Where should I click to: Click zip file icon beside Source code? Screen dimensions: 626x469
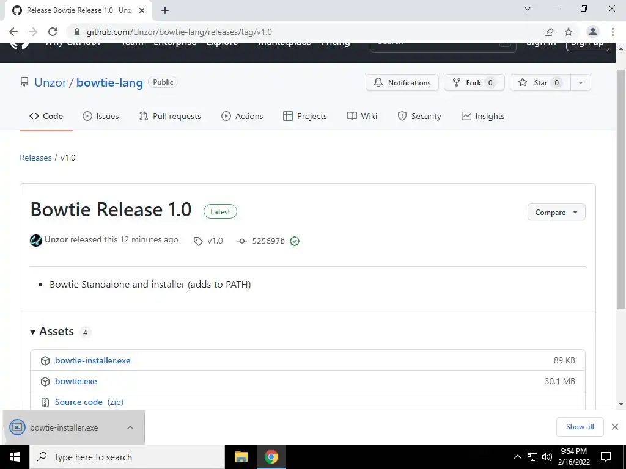[45, 402]
